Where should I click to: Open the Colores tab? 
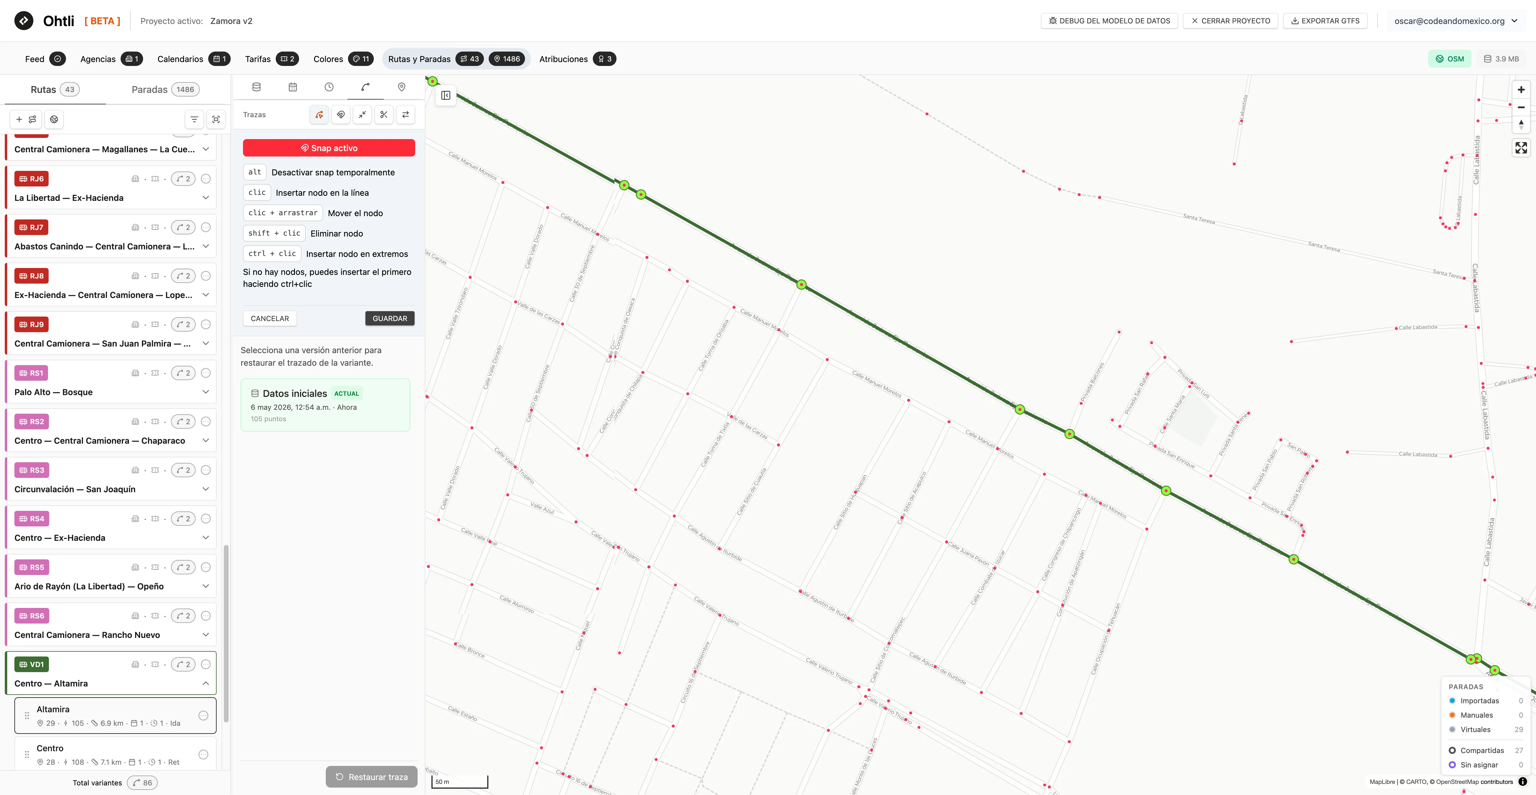tap(343, 59)
